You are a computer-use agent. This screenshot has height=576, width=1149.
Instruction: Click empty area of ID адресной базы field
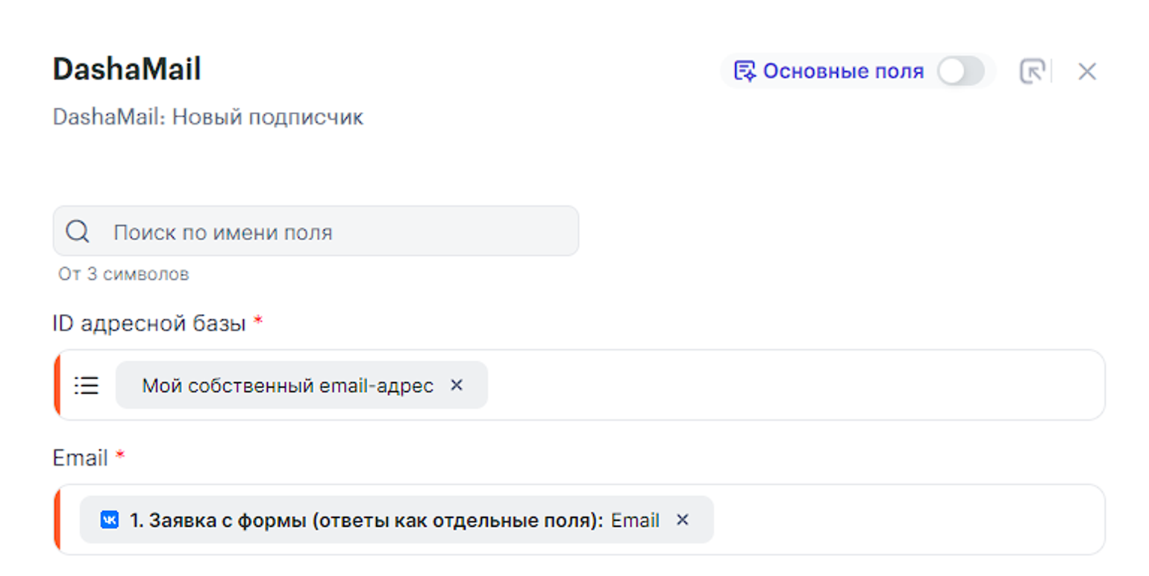pyautogui.click(x=791, y=385)
